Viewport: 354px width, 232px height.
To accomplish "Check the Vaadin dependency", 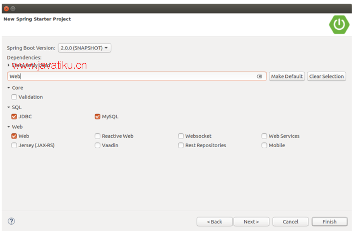I will 97,145.
